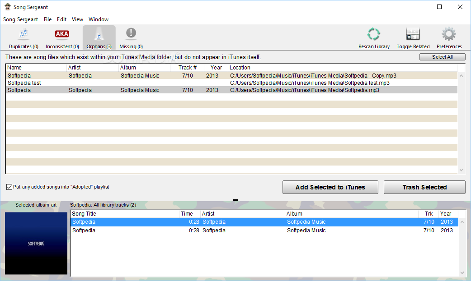Click the orphans list scroll down arrow
471x281 pixels.
click(461, 170)
